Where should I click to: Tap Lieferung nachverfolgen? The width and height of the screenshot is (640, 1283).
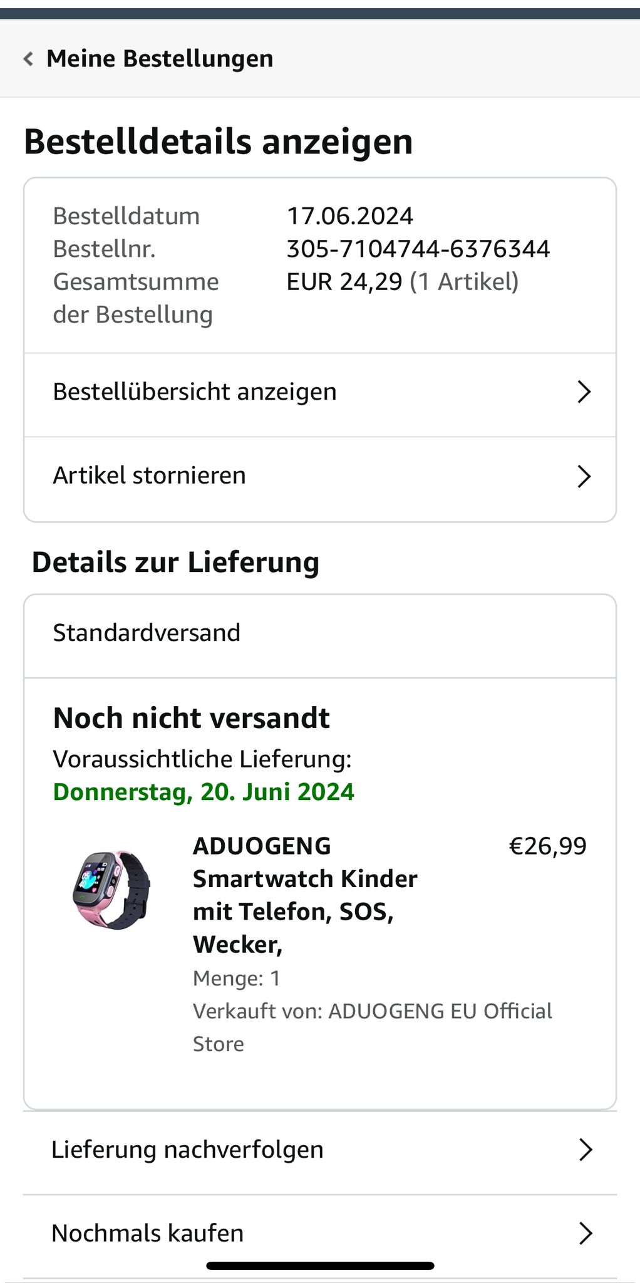tap(188, 1150)
